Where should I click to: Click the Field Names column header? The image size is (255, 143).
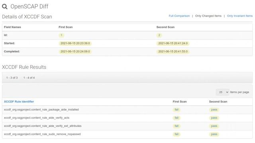[12, 27]
